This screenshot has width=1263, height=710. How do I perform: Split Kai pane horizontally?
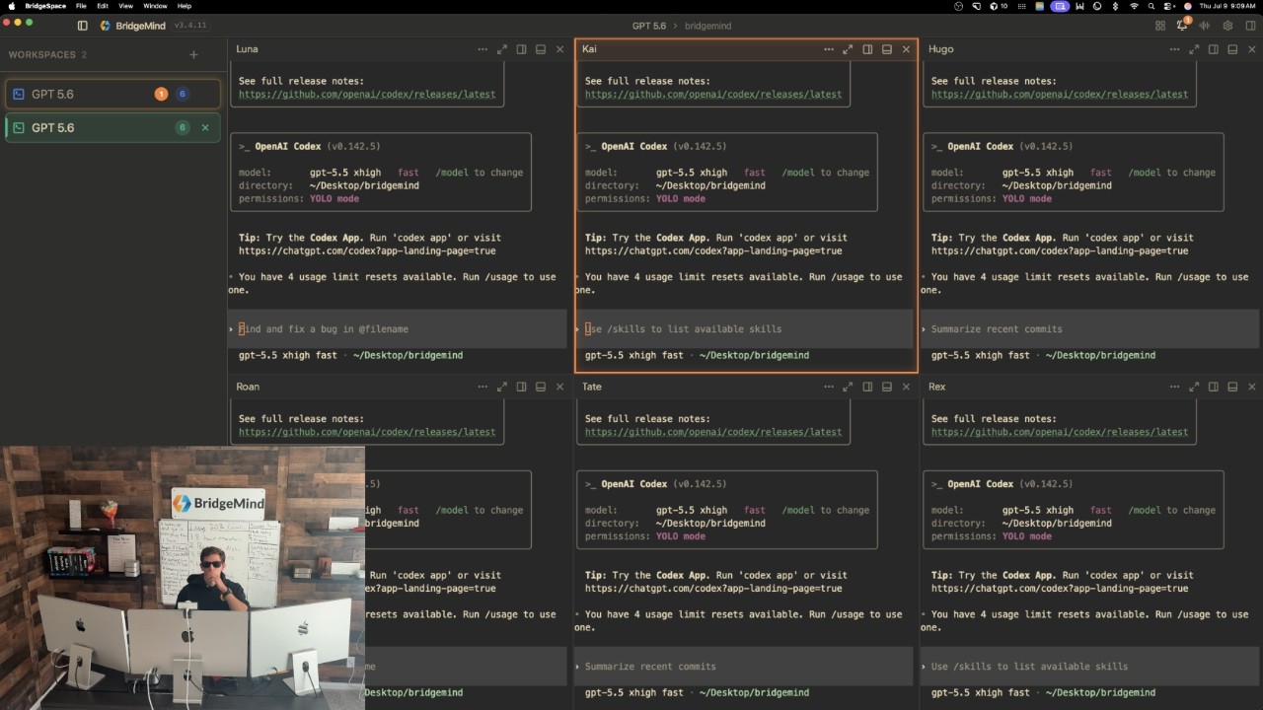[887, 49]
